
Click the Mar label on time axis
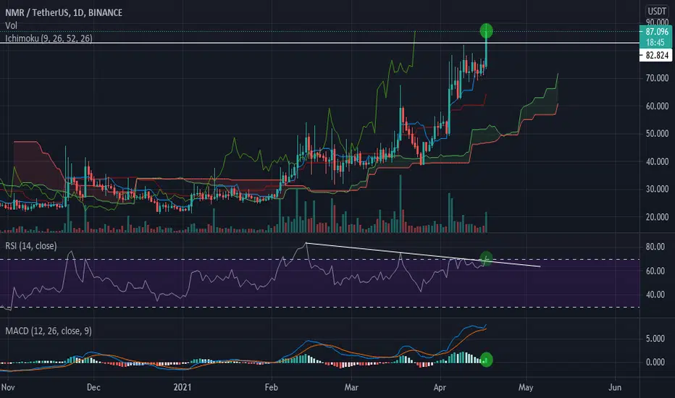click(351, 387)
